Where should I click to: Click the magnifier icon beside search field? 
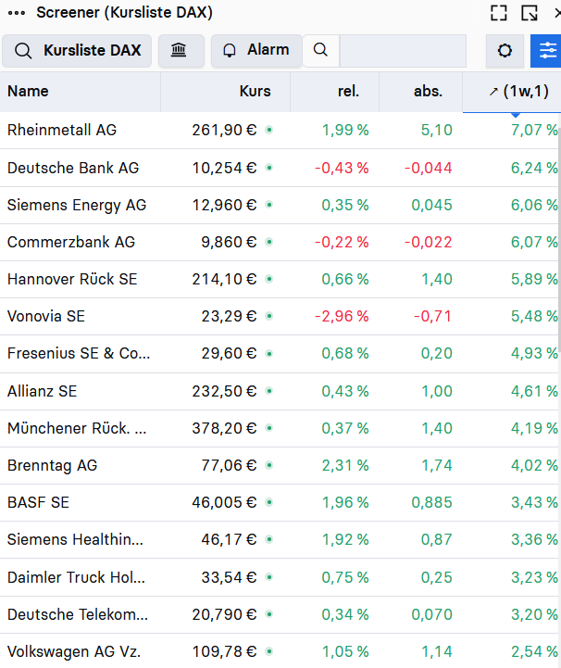pos(321,50)
